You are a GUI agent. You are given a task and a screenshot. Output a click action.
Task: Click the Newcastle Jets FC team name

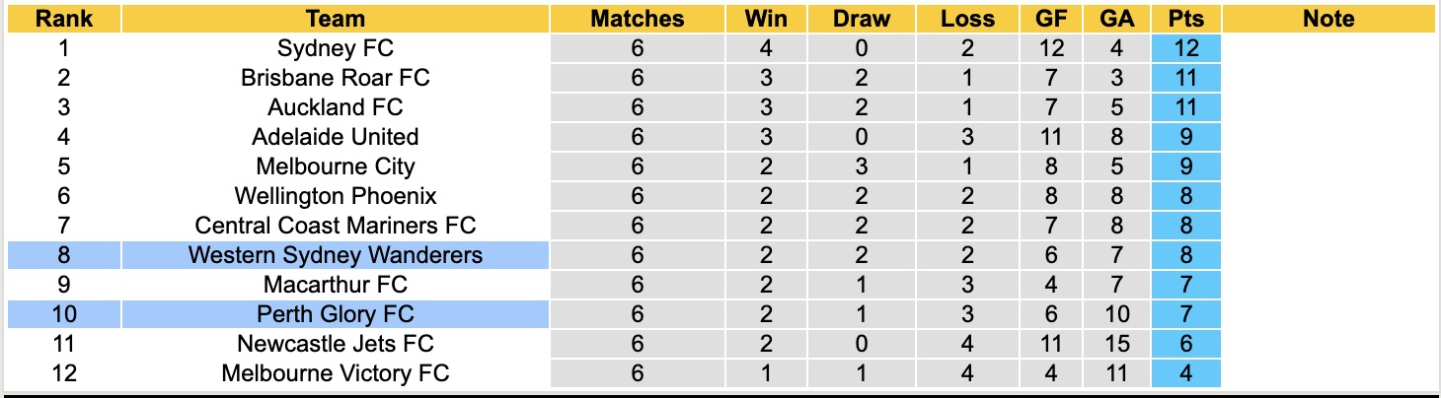point(336,345)
